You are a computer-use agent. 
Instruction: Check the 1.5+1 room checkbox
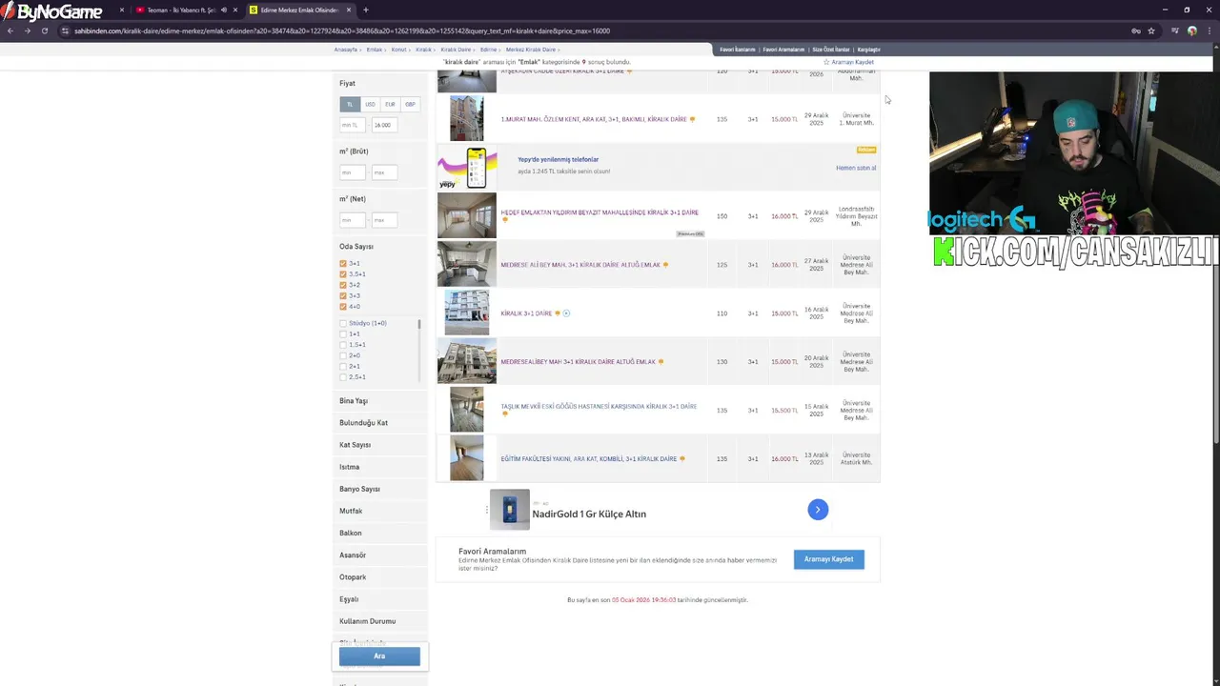tap(343, 345)
